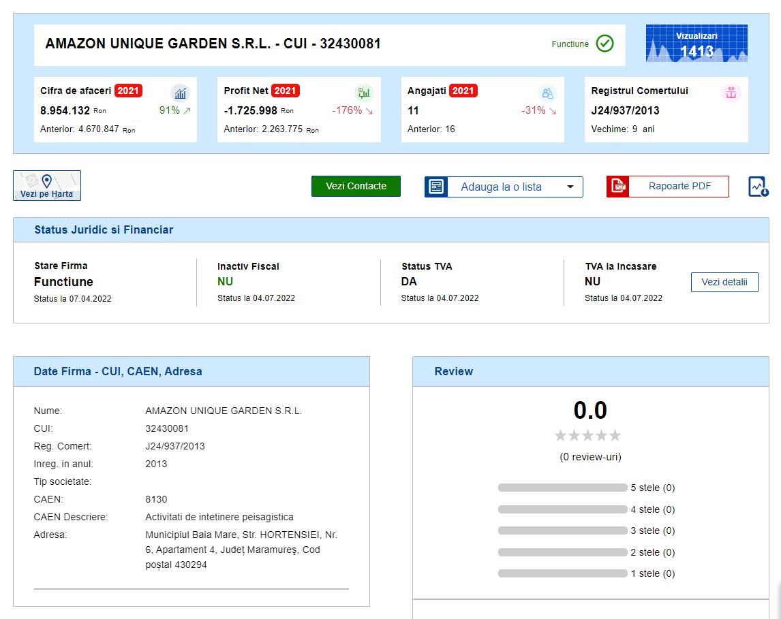The width and height of the screenshot is (781, 619).
Task: Click the chart download file icon
Action: (758, 187)
